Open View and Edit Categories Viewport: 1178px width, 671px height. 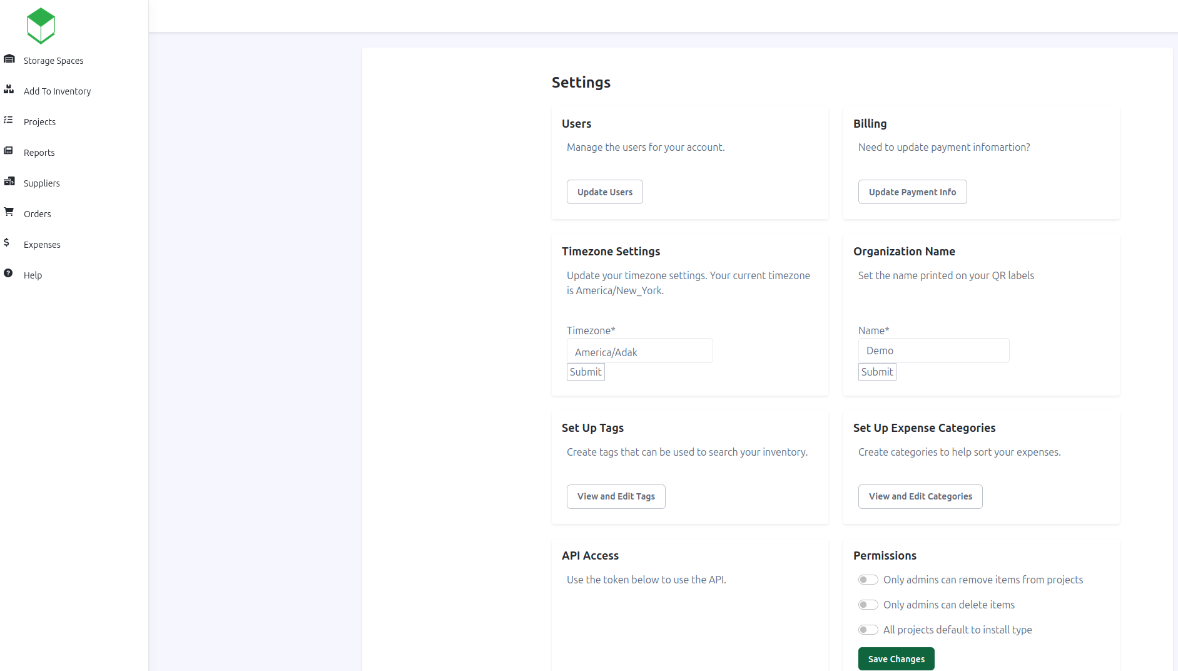tap(921, 496)
